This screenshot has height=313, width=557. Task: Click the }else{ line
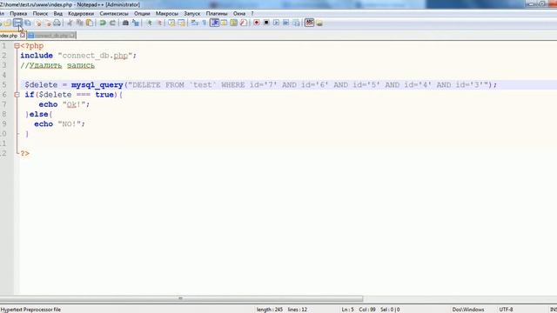[x=39, y=114]
